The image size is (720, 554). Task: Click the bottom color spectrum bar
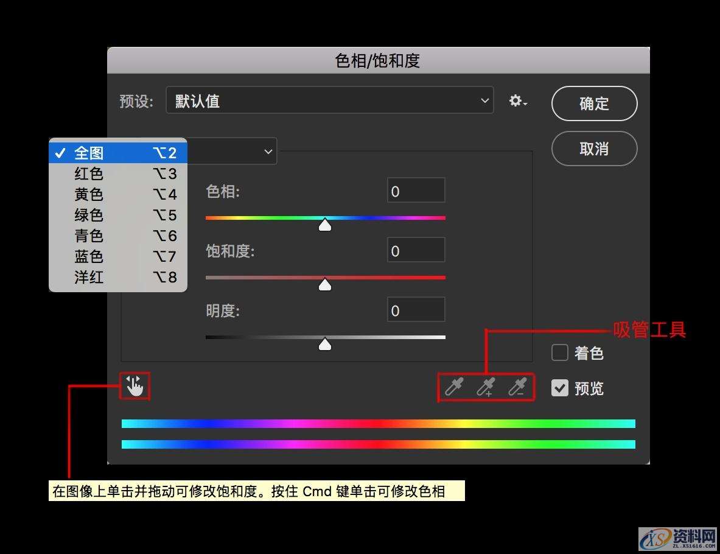[377, 444]
